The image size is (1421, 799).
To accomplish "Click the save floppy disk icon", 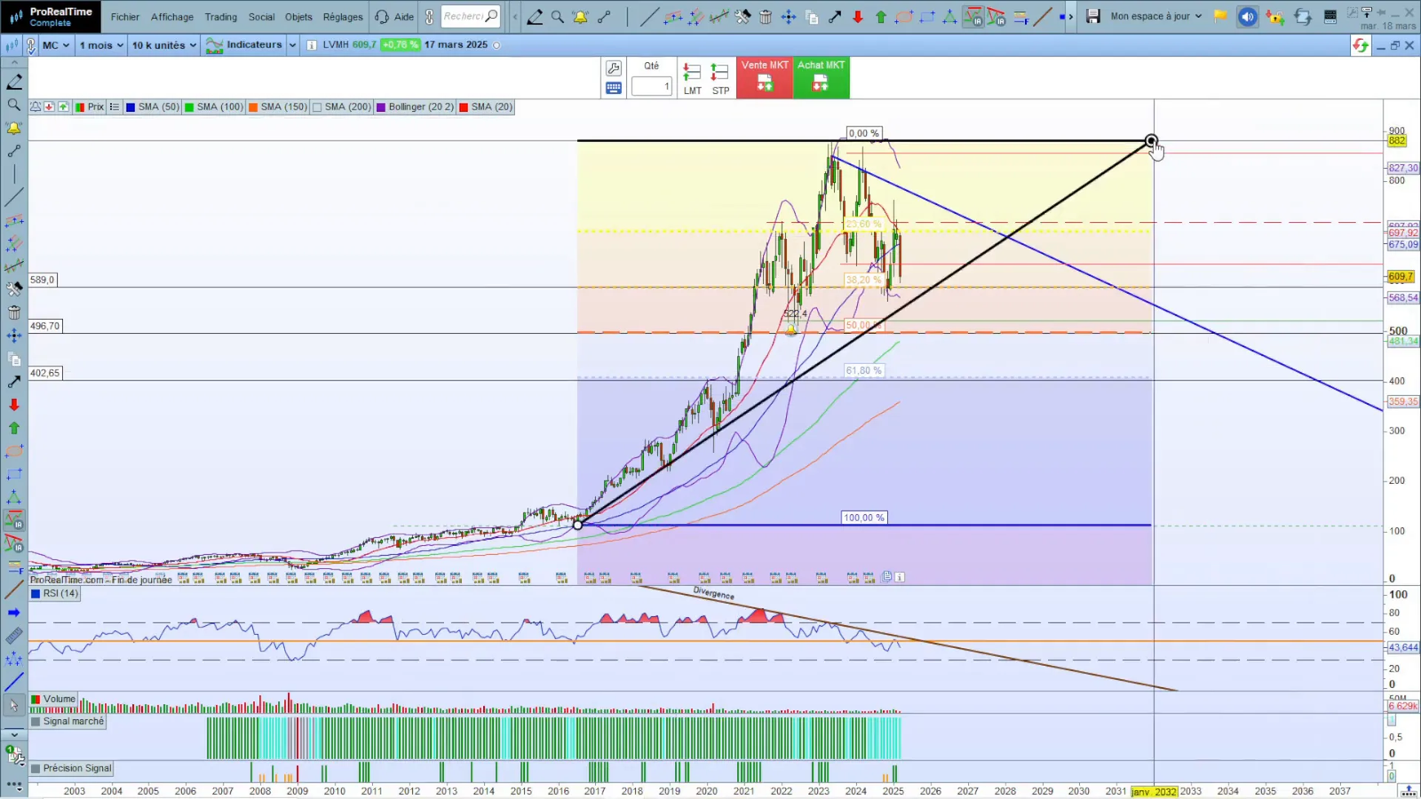I will click(1093, 16).
